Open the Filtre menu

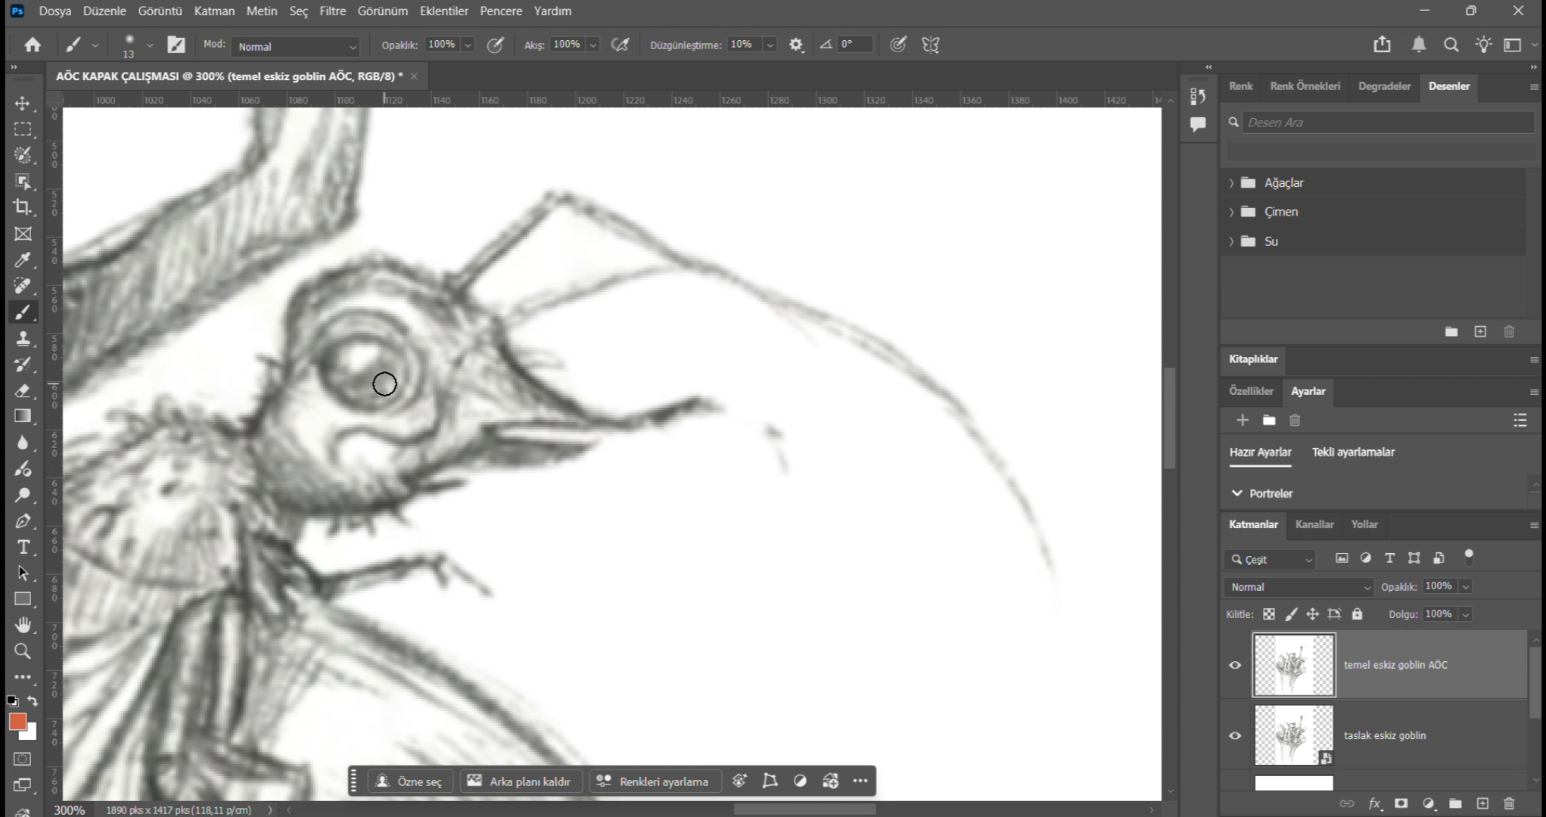(x=332, y=11)
